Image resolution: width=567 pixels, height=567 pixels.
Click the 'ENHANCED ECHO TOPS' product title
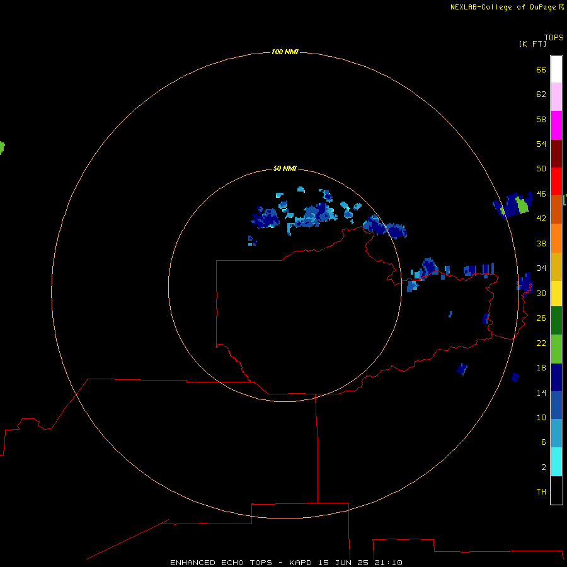(x=221, y=563)
